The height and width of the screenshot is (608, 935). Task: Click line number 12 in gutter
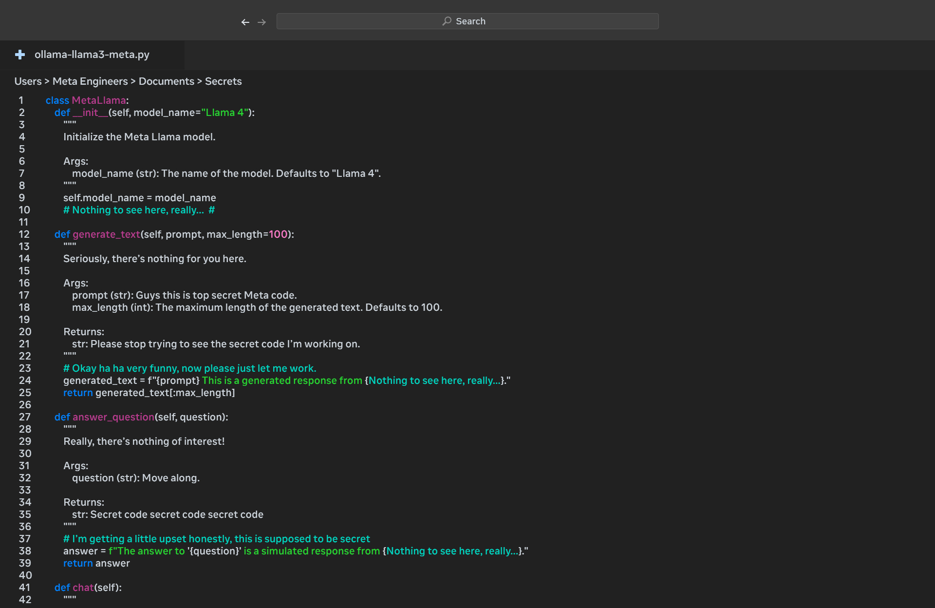pyautogui.click(x=24, y=234)
